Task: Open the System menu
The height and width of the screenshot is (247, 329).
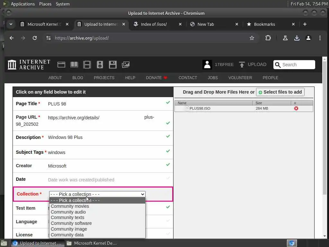Action: [x=63, y=4]
